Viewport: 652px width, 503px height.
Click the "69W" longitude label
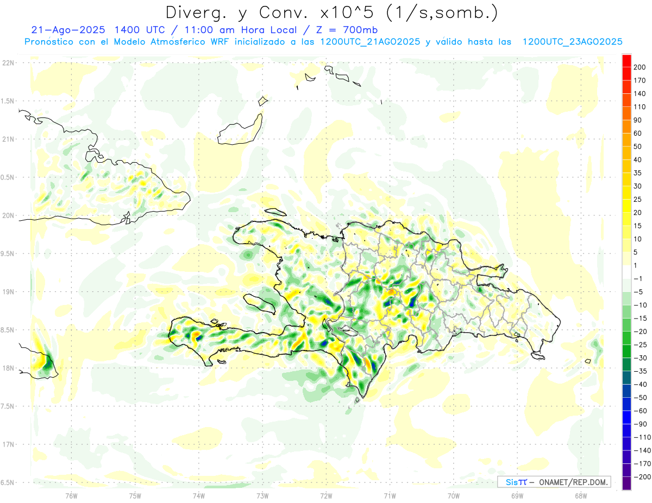coord(517,495)
